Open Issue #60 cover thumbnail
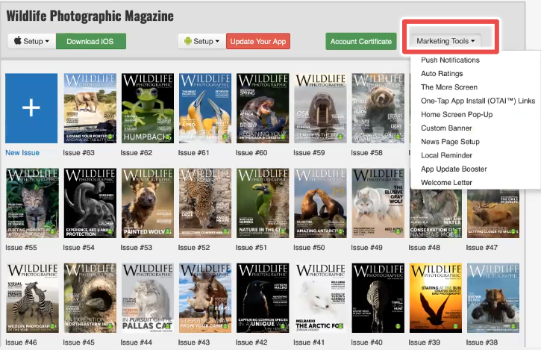Viewport: 541px width, 350px height. (263, 108)
